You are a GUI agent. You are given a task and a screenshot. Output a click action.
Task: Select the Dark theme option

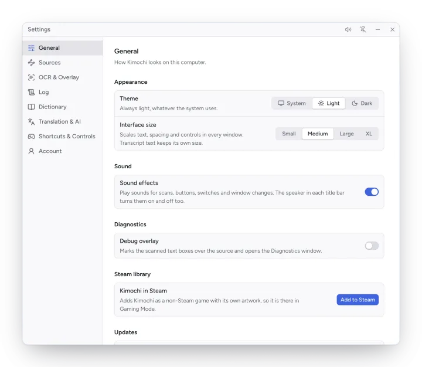(362, 103)
